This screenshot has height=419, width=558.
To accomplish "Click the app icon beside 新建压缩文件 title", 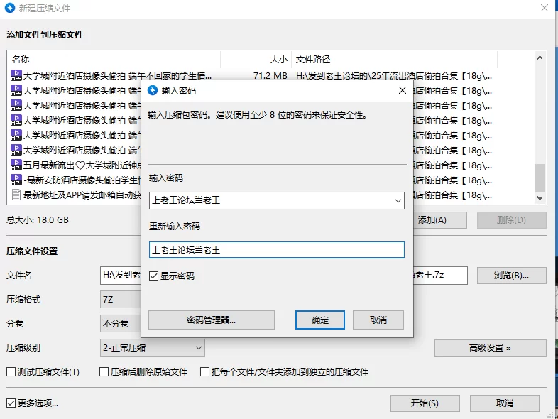I will pos(10,8).
